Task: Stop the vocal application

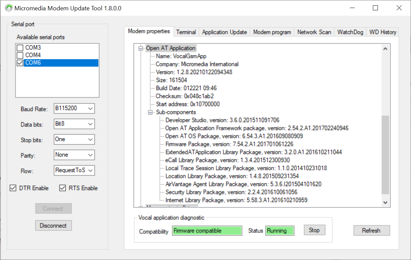Action: click(x=314, y=230)
